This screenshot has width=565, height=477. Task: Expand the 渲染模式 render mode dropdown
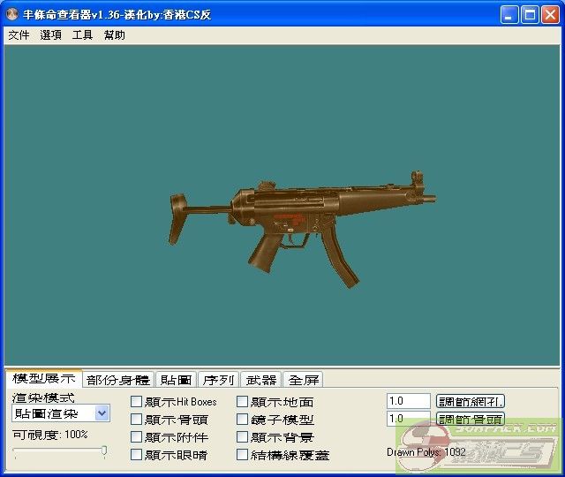pyautogui.click(x=102, y=413)
